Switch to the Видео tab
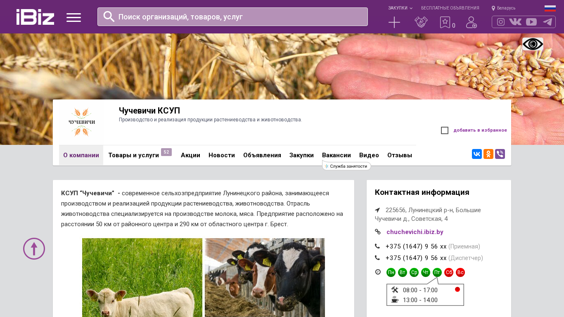 [369, 155]
